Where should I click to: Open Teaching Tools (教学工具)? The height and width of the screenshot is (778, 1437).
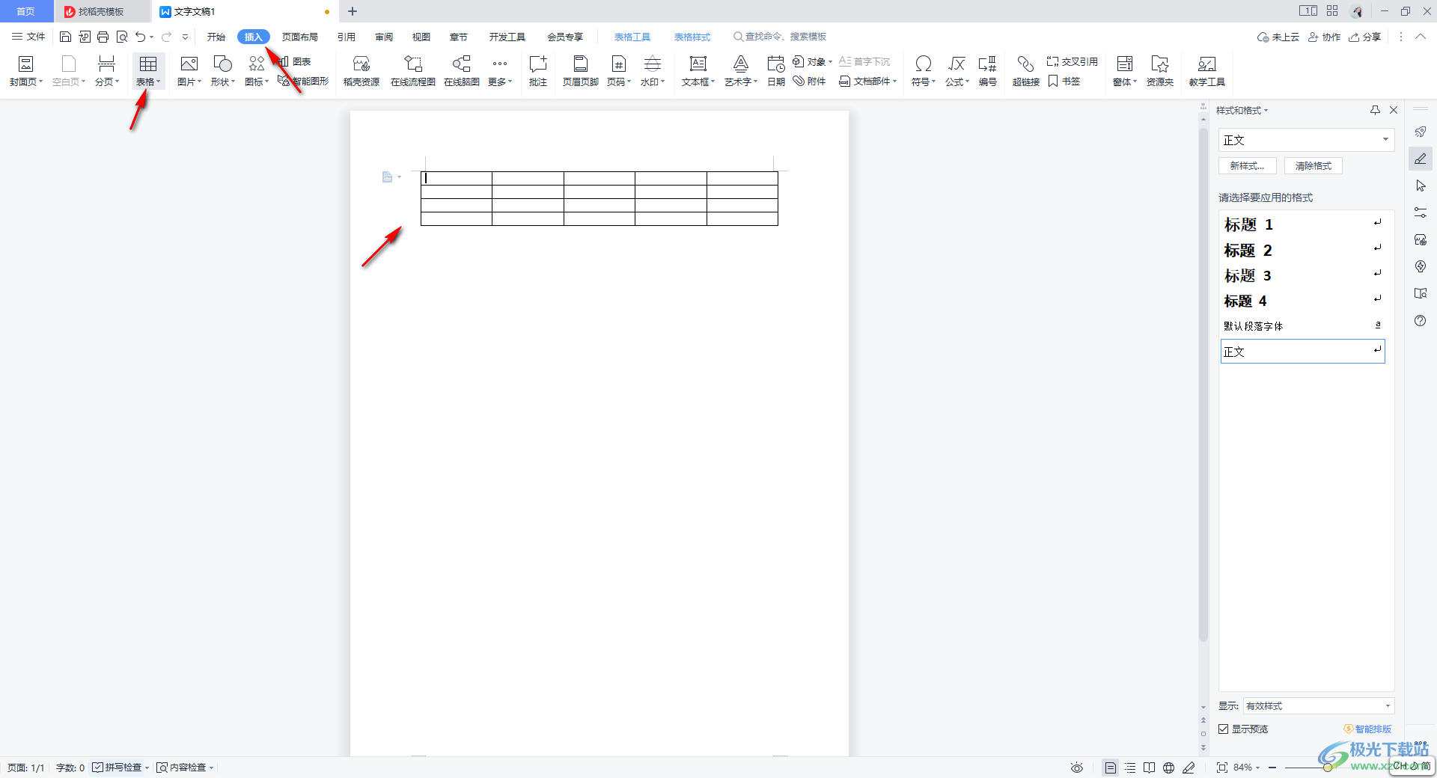coord(1206,71)
